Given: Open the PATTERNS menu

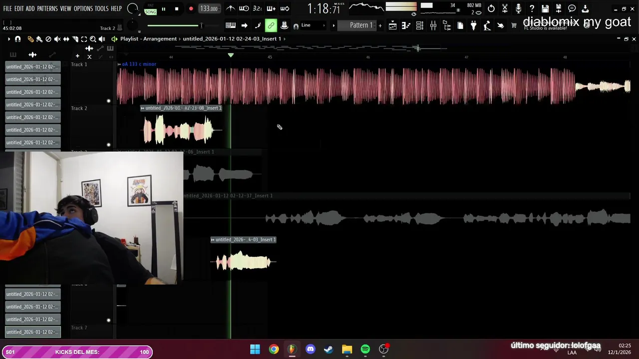Looking at the screenshot, I should tap(47, 8).
